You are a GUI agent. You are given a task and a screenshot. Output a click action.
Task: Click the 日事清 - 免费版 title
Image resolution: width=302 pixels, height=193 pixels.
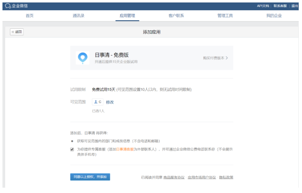[x=112, y=55]
